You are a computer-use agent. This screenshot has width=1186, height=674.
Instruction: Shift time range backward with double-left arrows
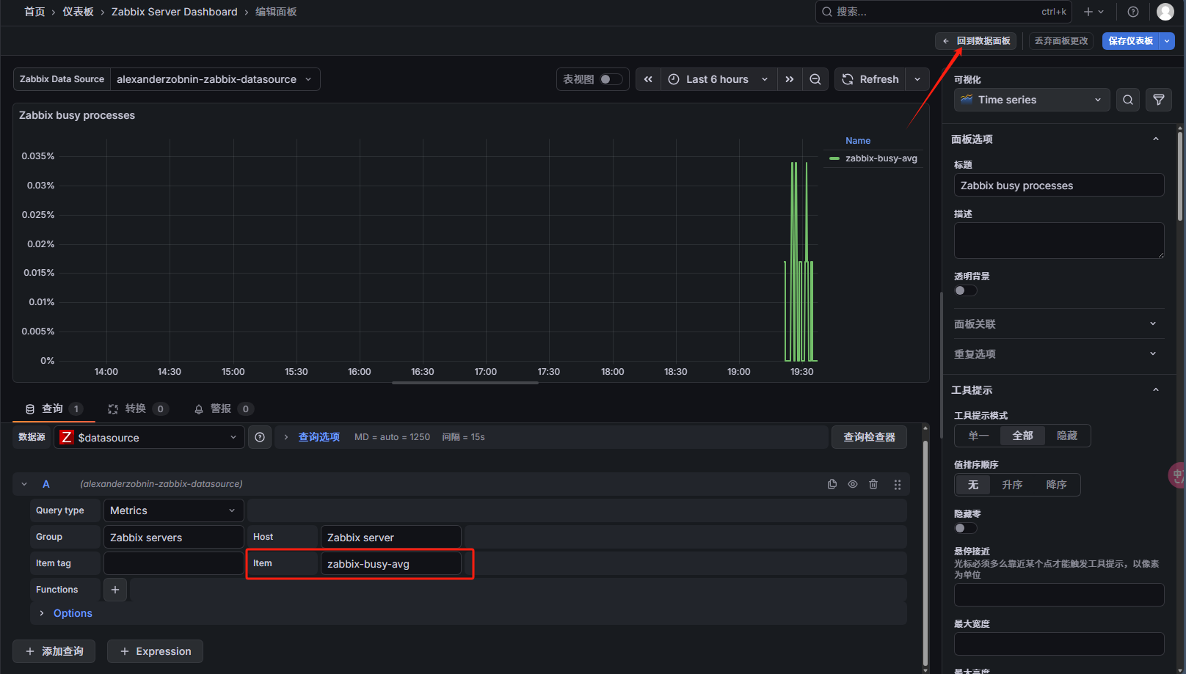tap(648, 79)
